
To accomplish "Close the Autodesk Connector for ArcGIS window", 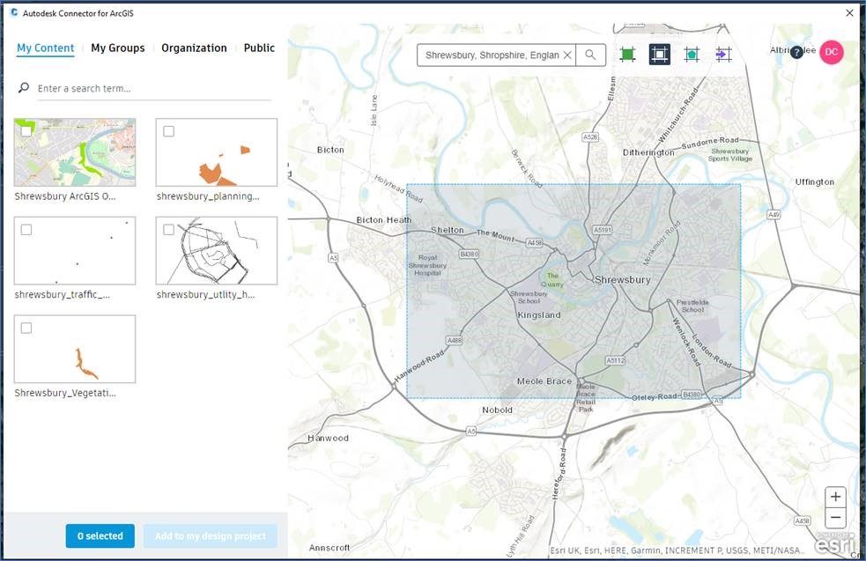I will click(849, 12).
